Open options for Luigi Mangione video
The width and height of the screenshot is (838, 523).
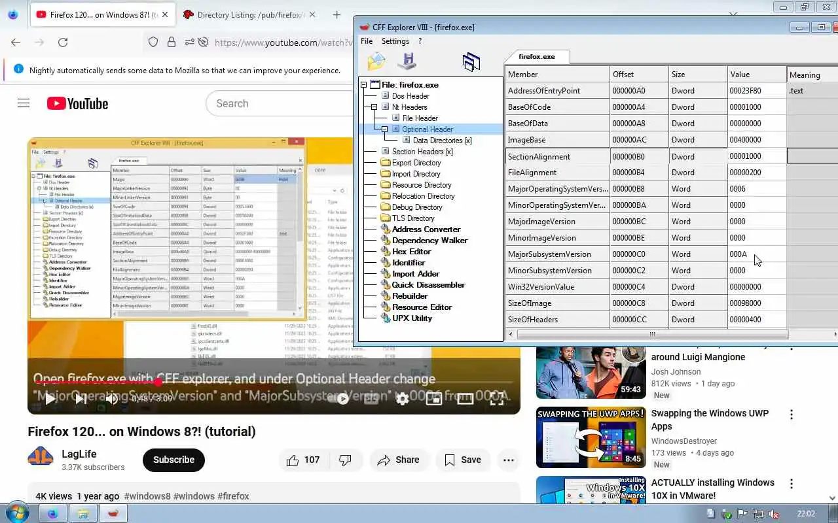coord(792,347)
